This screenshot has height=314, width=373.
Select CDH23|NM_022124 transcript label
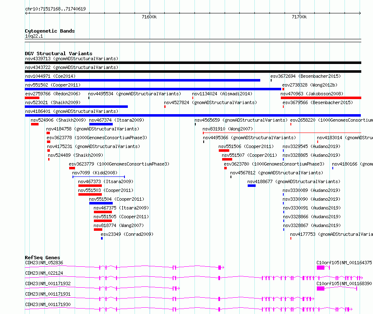tap(44, 273)
